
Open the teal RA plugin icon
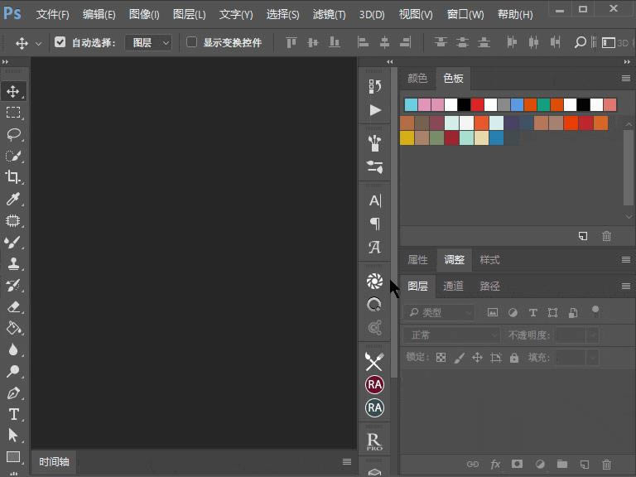(374, 407)
